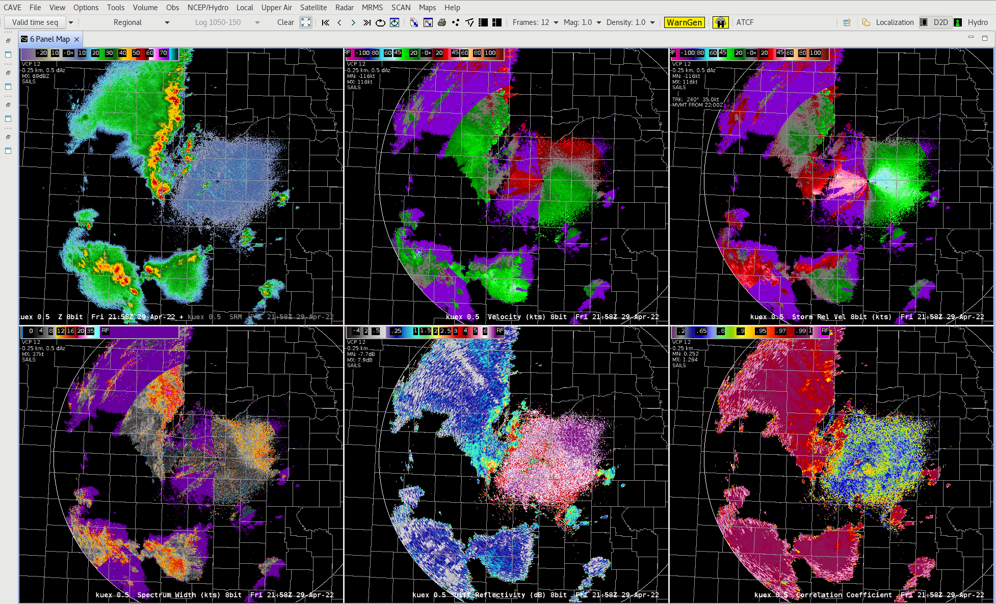Minimize the editor area with the small dash icon

971,37
